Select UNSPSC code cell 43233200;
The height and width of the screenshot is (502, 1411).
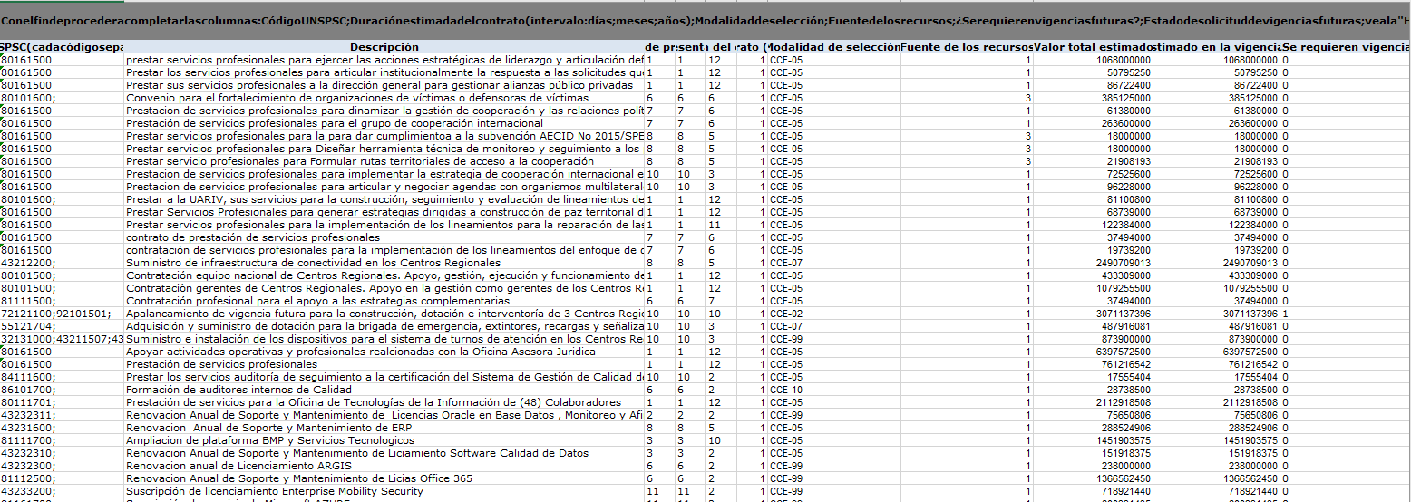[62, 490]
